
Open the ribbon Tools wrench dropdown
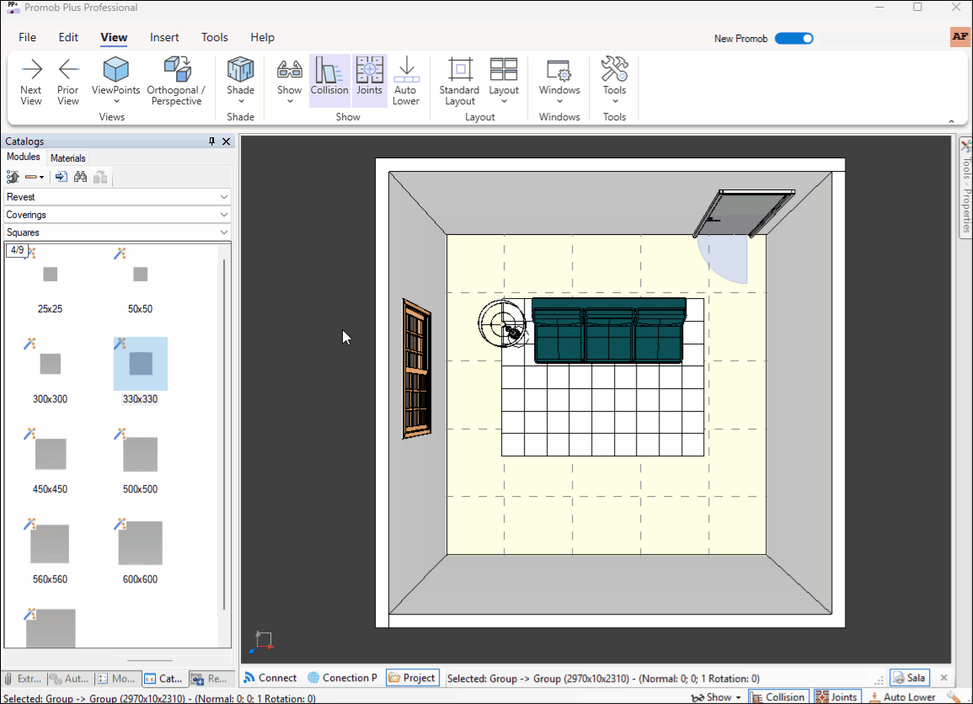pyautogui.click(x=614, y=81)
